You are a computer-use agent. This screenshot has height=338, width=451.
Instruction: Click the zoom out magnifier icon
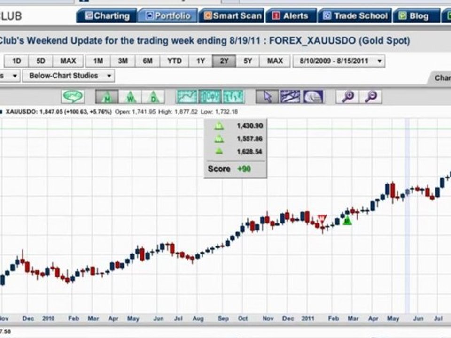(371, 97)
